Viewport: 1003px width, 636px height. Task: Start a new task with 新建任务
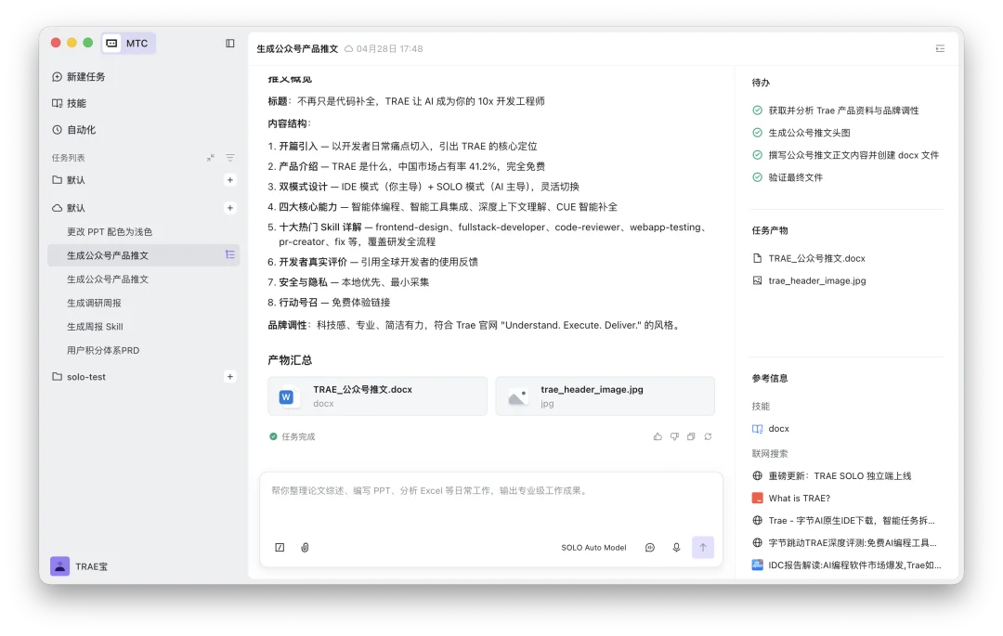pyautogui.click(x=78, y=77)
